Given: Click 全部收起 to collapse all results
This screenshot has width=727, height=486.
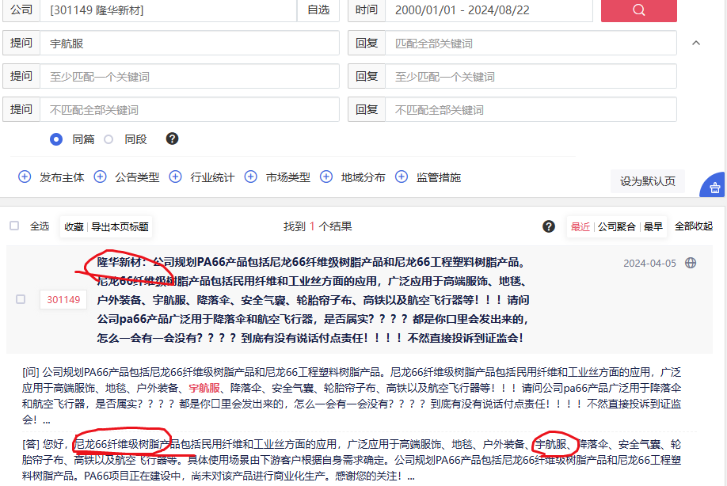Looking at the screenshot, I should point(693,226).
